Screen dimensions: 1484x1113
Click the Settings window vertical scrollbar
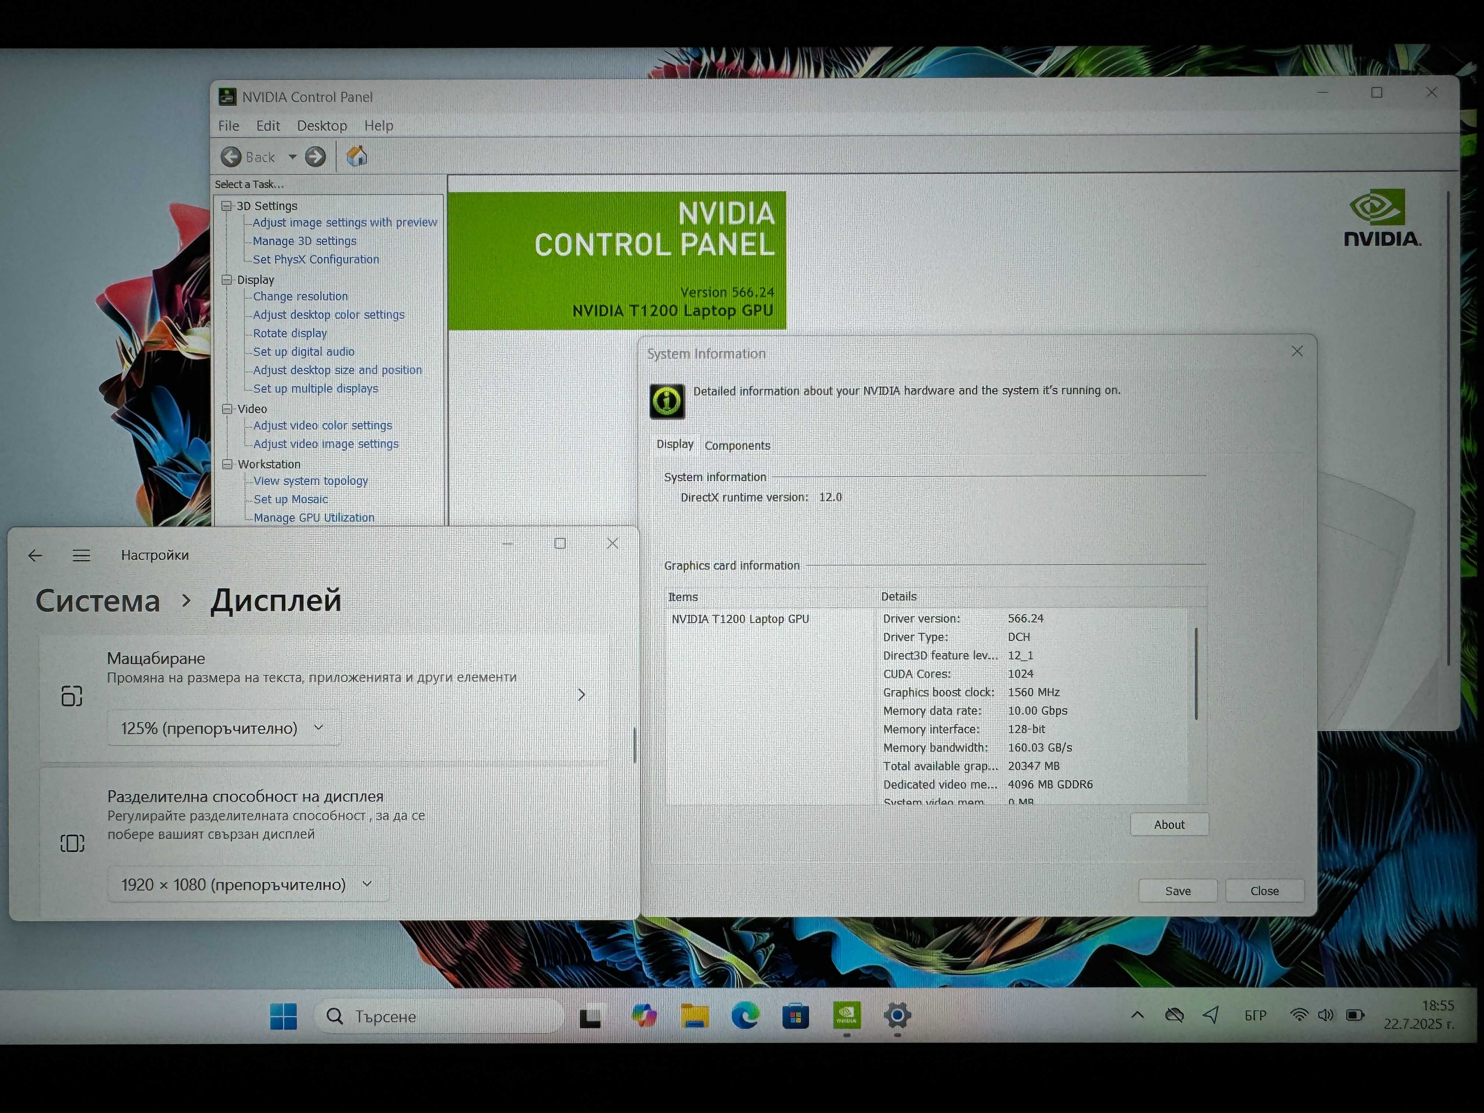[634, 745]
